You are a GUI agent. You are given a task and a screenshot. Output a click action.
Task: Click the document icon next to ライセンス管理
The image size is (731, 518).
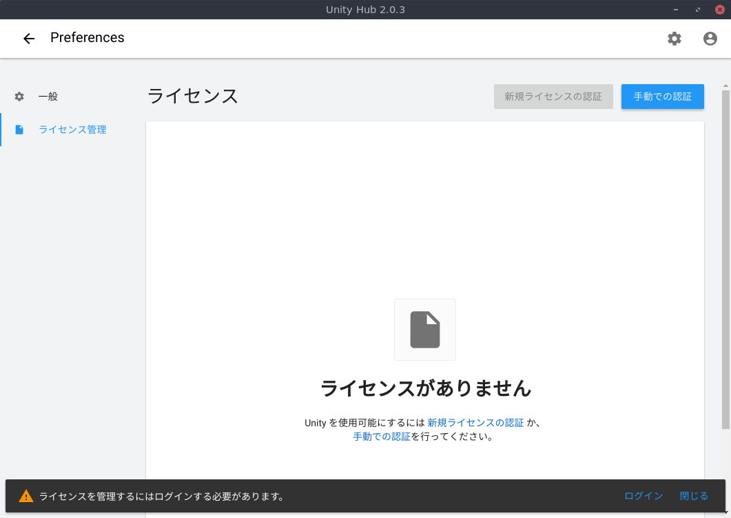[x=19, y=129]
